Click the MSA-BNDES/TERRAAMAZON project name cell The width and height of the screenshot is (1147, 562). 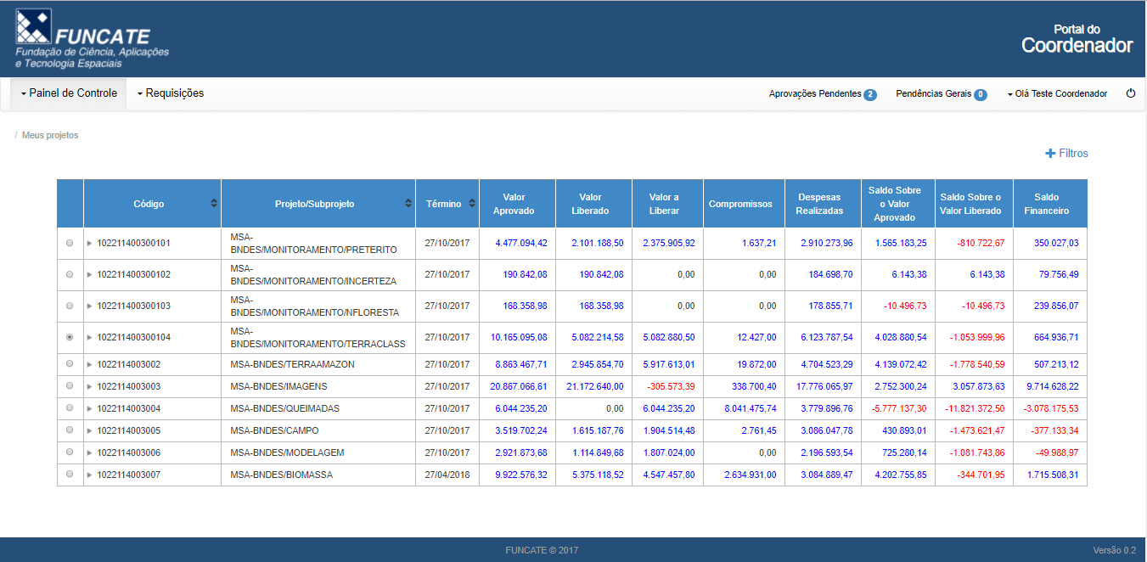point(292,364)
